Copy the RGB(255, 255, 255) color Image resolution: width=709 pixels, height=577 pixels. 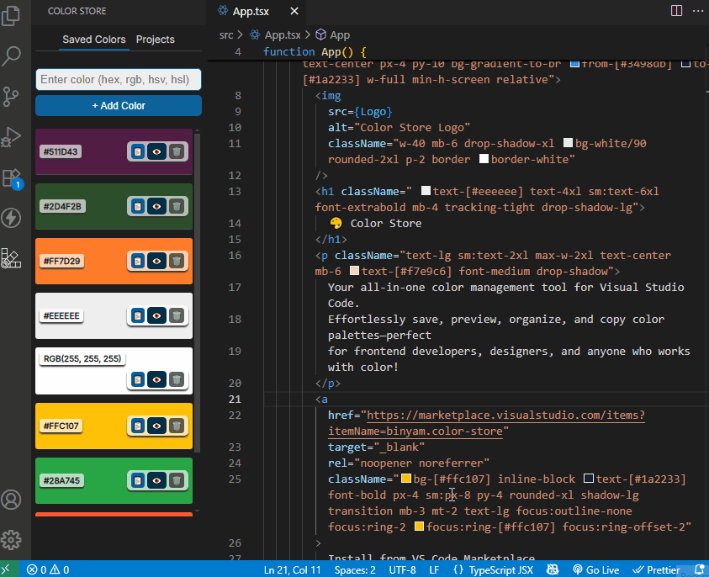138,380
